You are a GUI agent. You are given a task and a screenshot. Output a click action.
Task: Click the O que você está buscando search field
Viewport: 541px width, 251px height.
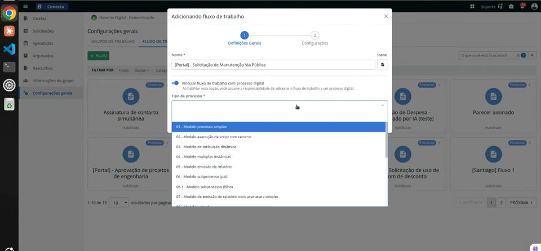[487, 55]
